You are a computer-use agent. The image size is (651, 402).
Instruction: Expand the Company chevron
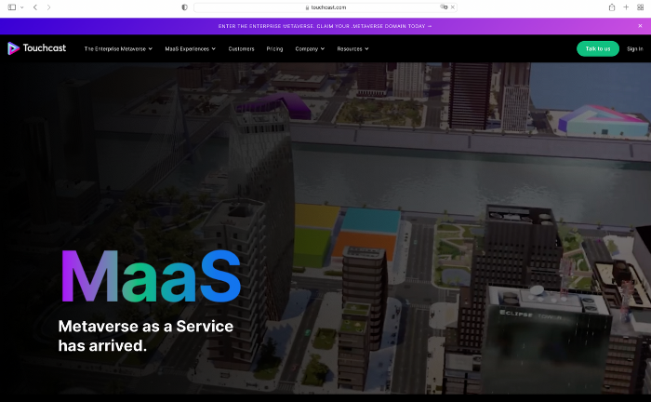323,48
